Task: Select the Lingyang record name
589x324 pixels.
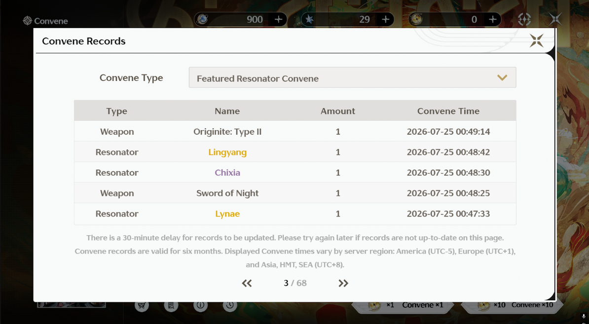Action: click(227, 152)
